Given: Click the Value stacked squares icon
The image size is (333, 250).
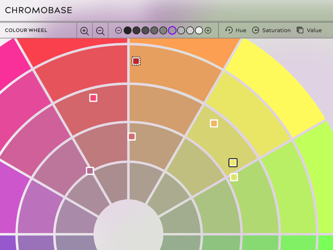Looking at the screenshot, I should pyautogui.click(x=300, y=30).
